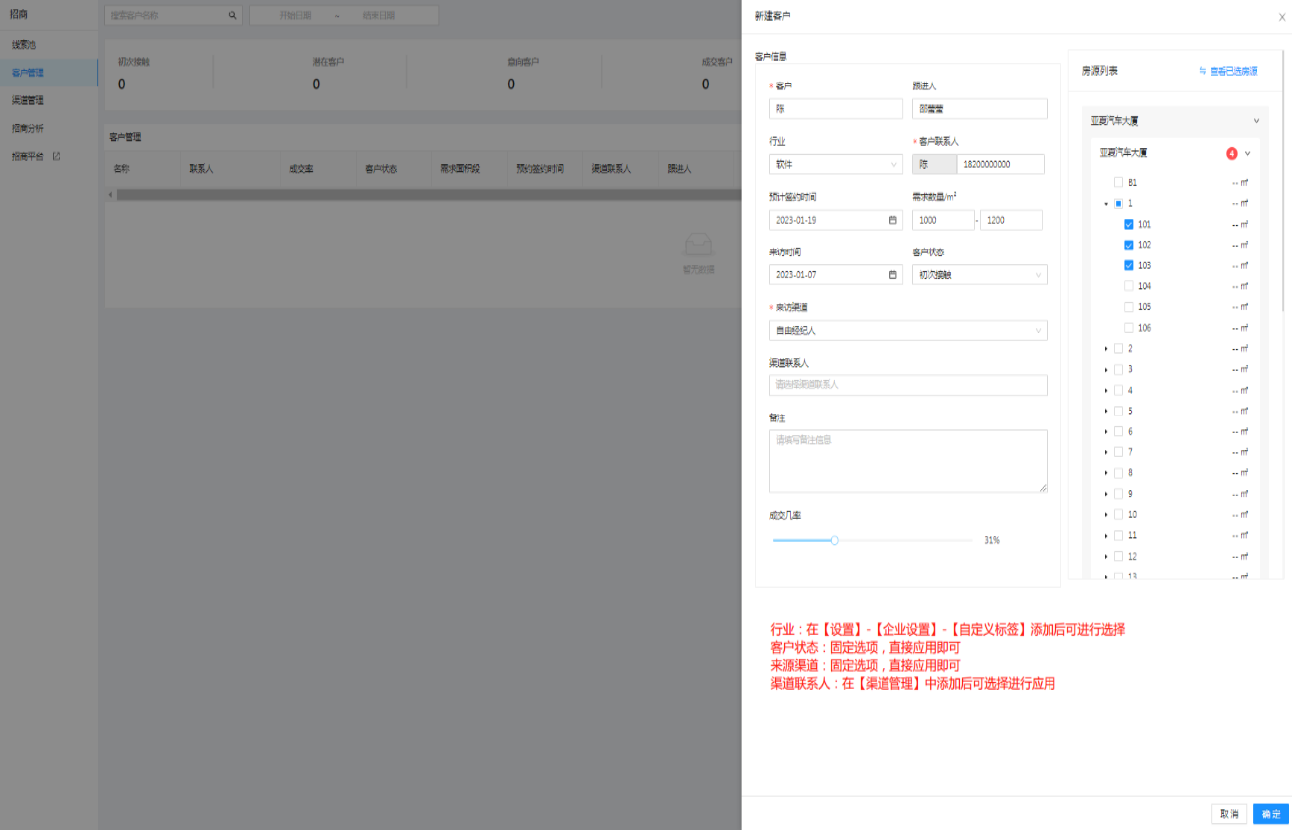1292x830 pixels.
Task: Expand floor 3 using its triangle arrow
Action: (1106, 370)
